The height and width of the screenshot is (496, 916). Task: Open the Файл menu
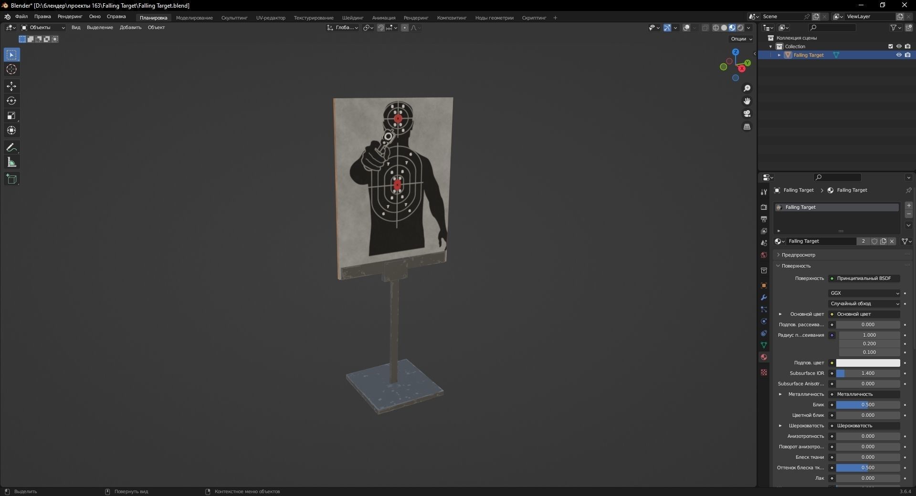coord(21,17)
